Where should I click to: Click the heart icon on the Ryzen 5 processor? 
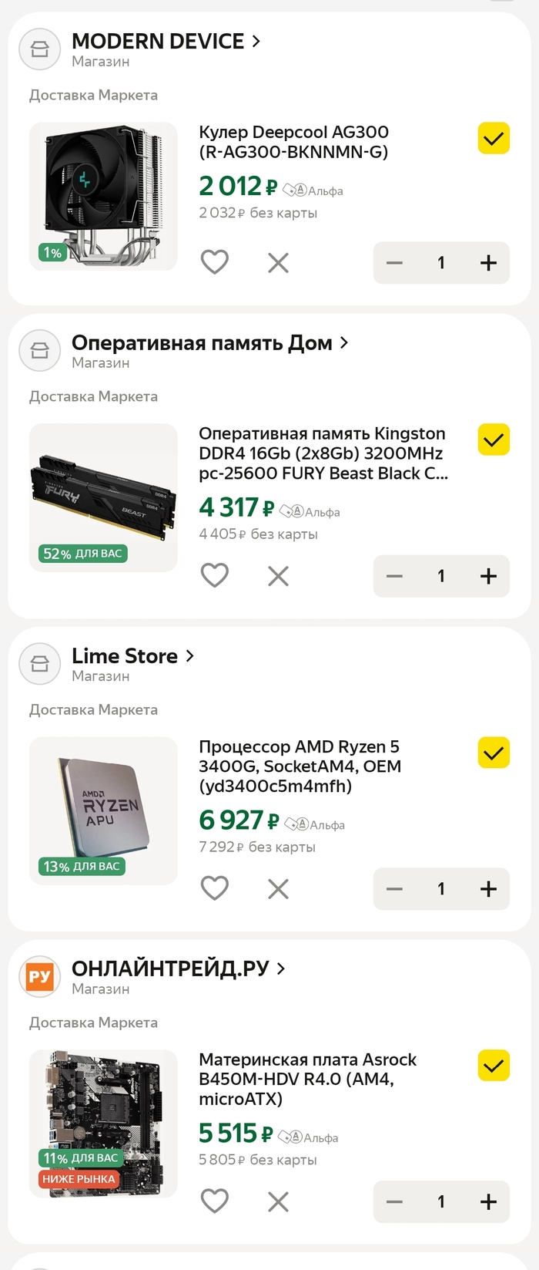click(x=215, y=888)
